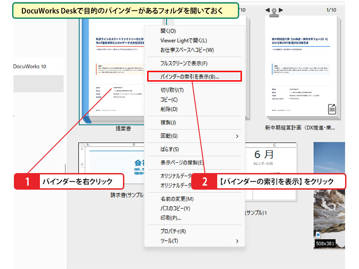The image size is (359, 269).
Task: Click the 1/10 page counter of 新中期経営計画
Action: [331, 10]
